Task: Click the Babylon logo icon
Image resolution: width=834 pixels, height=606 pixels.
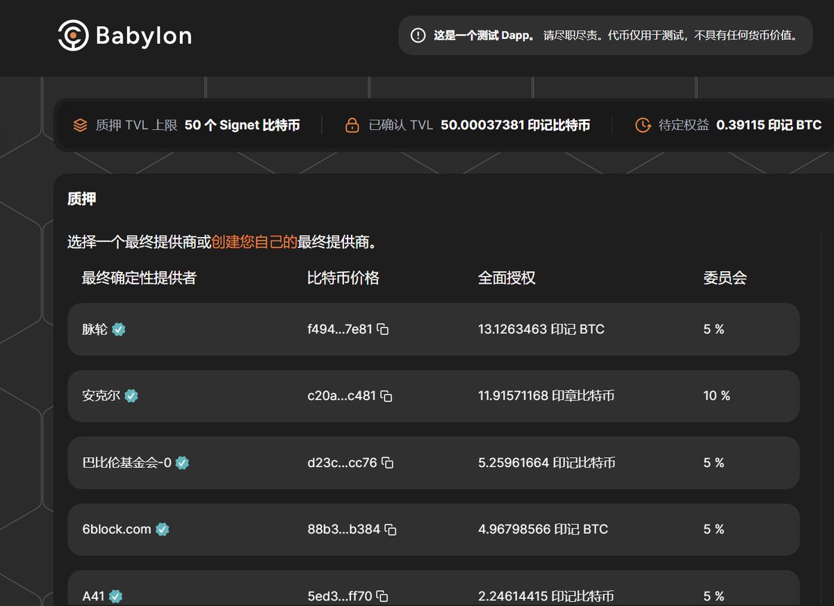Action: pos(73,35)
